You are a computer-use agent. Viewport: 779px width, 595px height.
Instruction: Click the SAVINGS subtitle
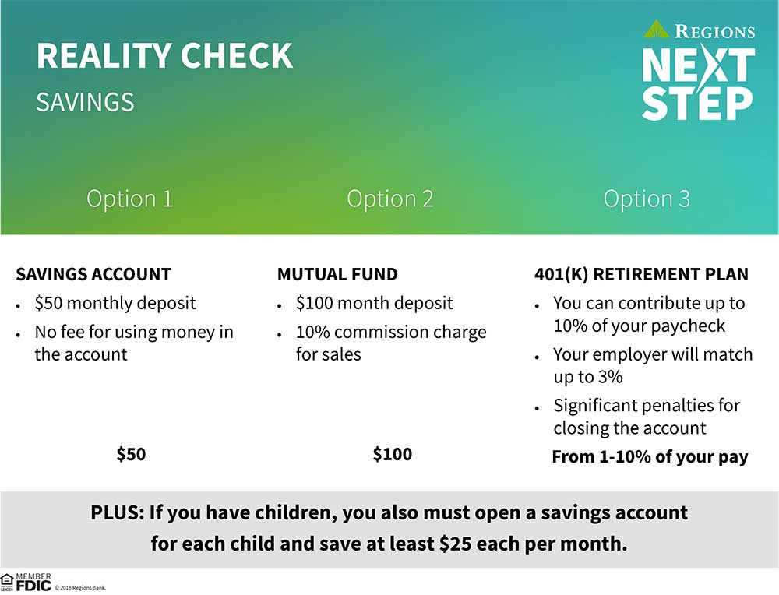85,103
